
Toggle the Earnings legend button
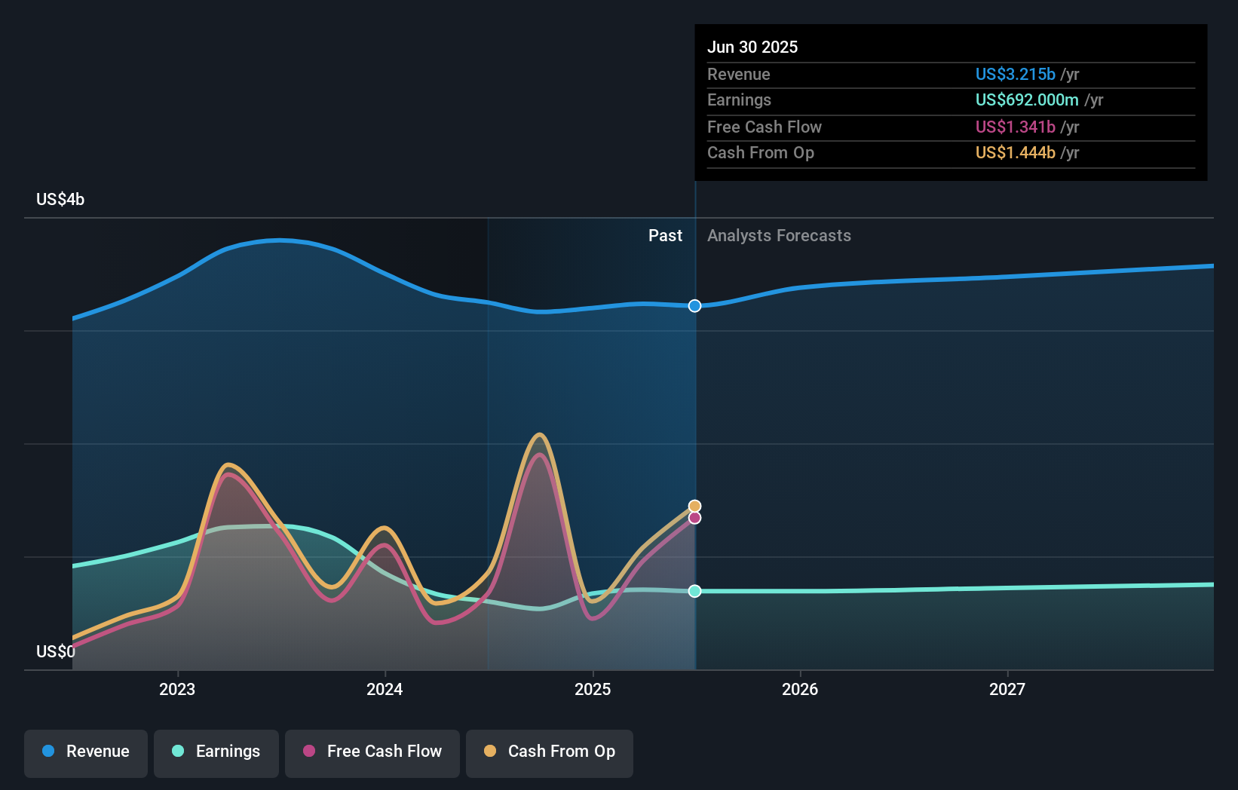216,753
